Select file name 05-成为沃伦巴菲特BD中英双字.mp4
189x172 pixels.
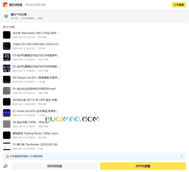(34, 89)
